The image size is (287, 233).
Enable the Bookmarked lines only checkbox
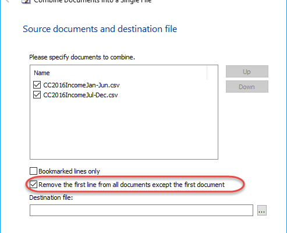tap(33, 171)
